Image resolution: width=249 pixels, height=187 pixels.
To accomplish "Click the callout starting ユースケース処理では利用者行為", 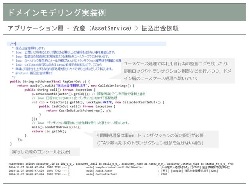I will coord(178,71).
